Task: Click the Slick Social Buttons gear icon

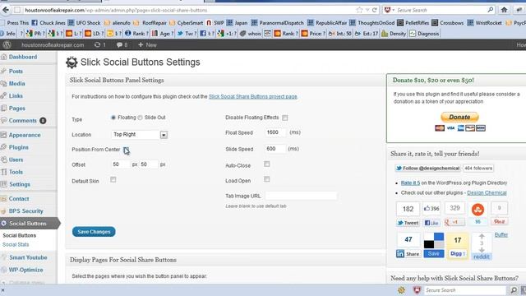Action: [x=72, y=62]
